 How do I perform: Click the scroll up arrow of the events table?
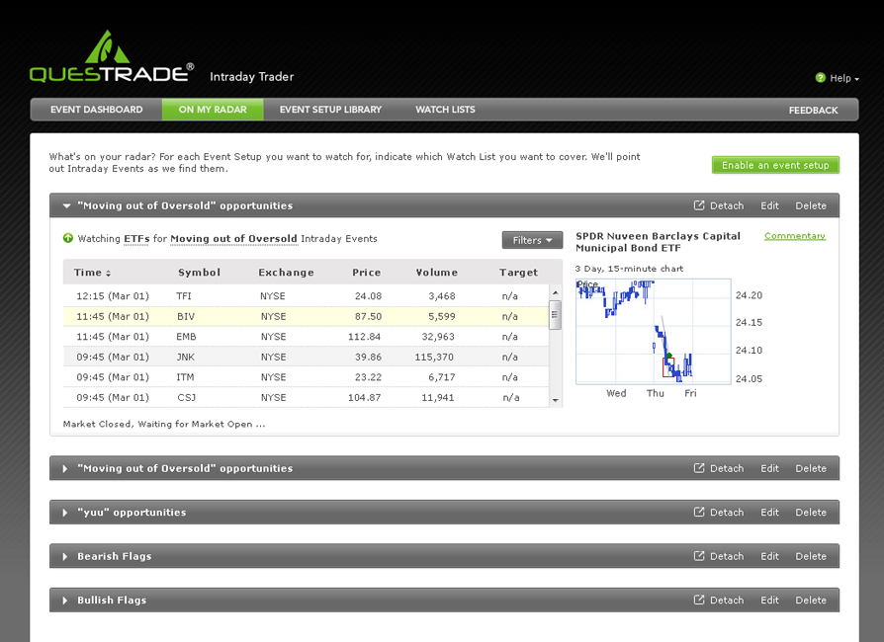pos(556,292)
